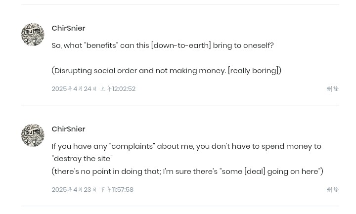Viewport: 356px width, 214px height.
Task: Click the quoted word "complaints"
Action: tap(132, 146)
